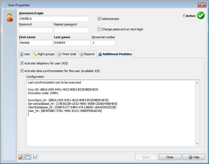Click the round arrow icon on the Times total tab
Viewport: 209px width, 164px height.
[x=59, y=54]
